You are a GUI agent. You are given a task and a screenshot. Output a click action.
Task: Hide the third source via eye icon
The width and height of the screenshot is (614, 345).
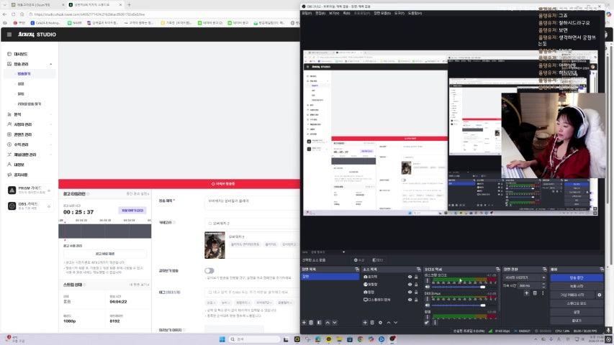(x=410, y=293)
